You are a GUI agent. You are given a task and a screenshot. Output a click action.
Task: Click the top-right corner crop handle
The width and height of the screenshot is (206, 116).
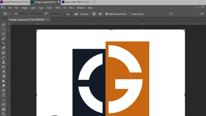(184, 30)
